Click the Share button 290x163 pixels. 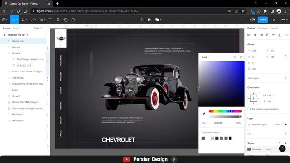263,19
